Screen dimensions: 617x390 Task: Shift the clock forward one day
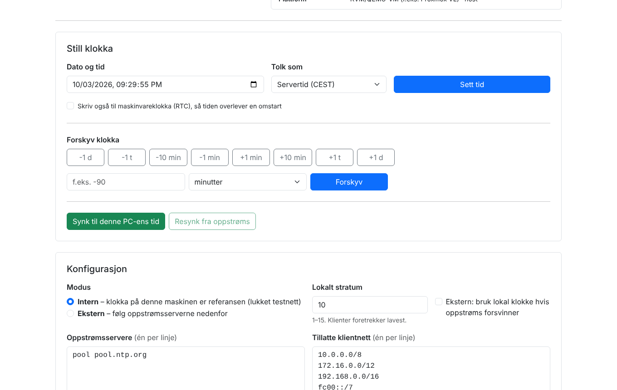pyautogui.click(x=376, y=157)
